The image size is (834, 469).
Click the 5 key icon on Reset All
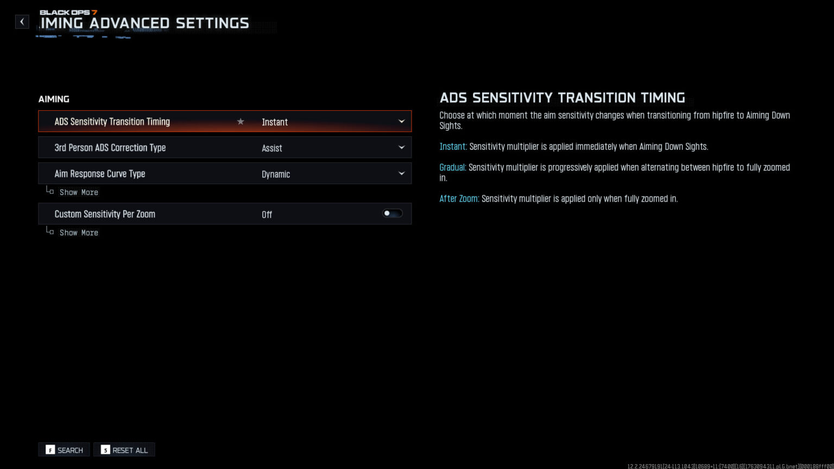click(105, 450)
